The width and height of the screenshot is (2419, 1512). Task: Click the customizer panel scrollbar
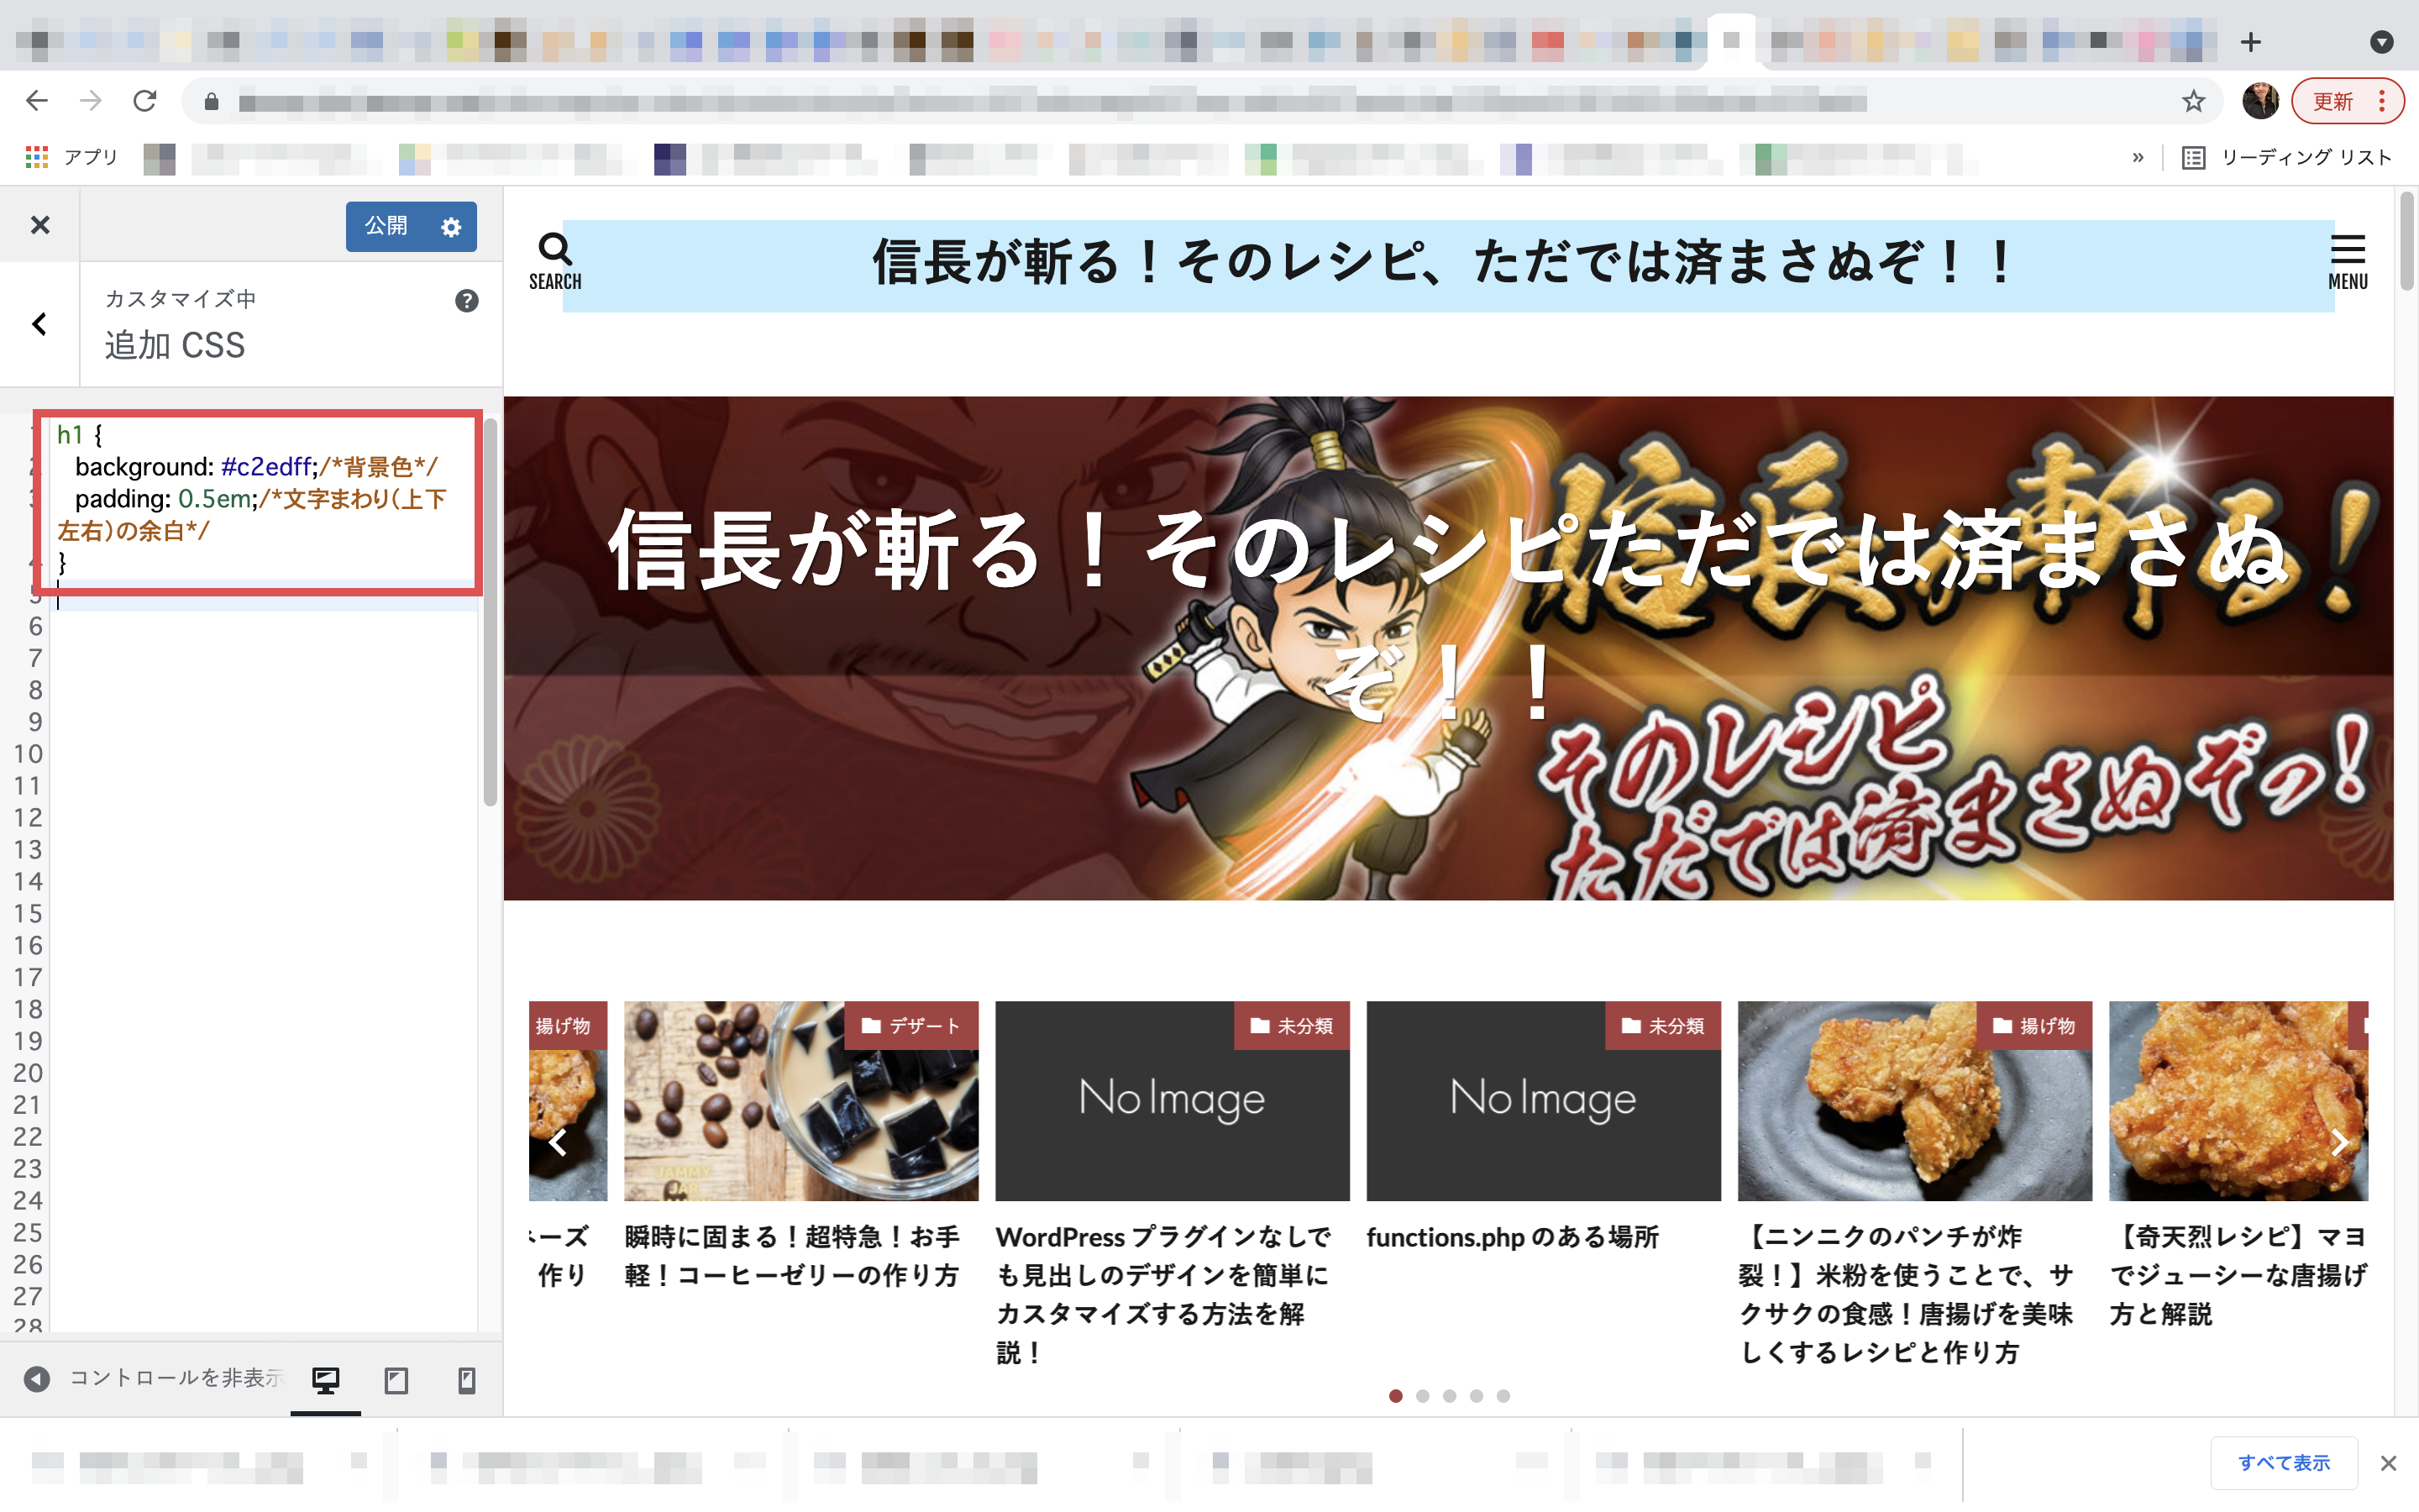click(x=490, y=612)
